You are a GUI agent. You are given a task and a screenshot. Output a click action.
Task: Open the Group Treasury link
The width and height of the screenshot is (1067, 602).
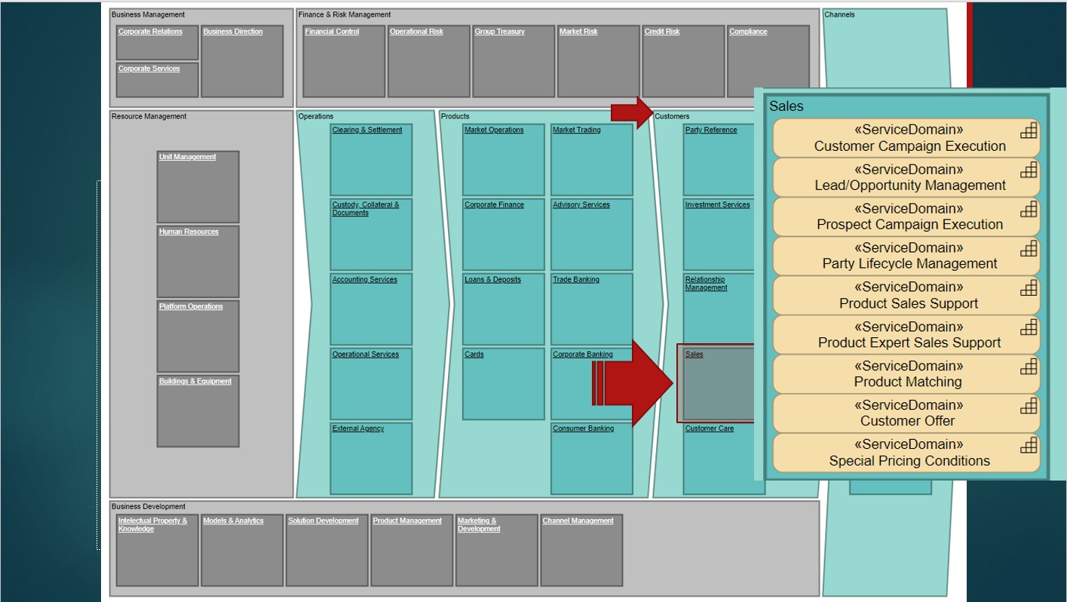(499, 32)
